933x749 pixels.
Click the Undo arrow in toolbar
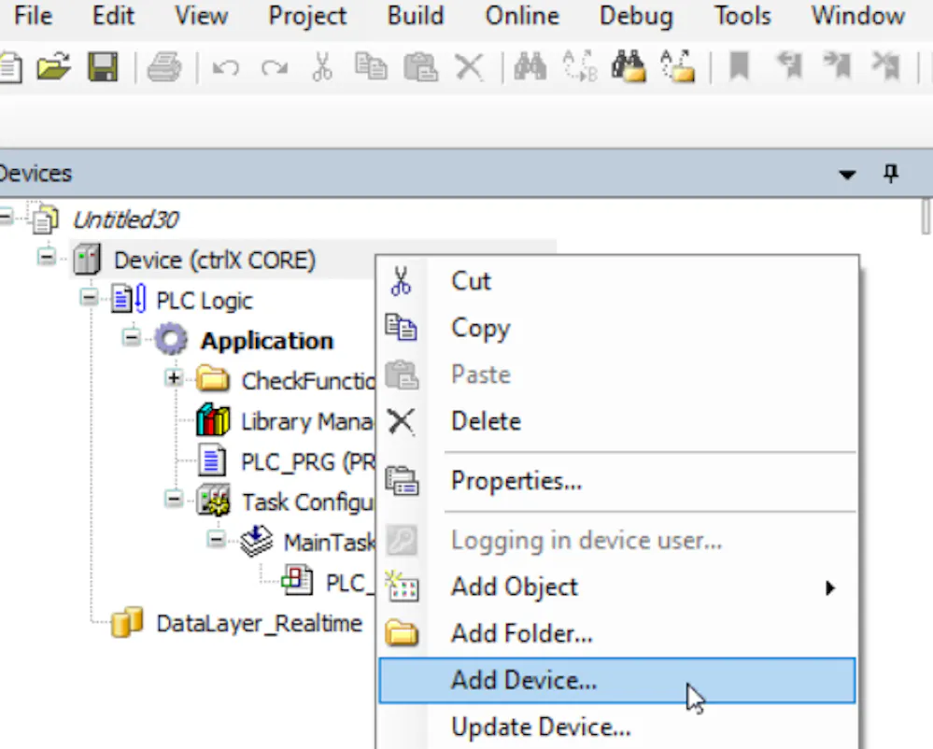click(x=225, y=67)
